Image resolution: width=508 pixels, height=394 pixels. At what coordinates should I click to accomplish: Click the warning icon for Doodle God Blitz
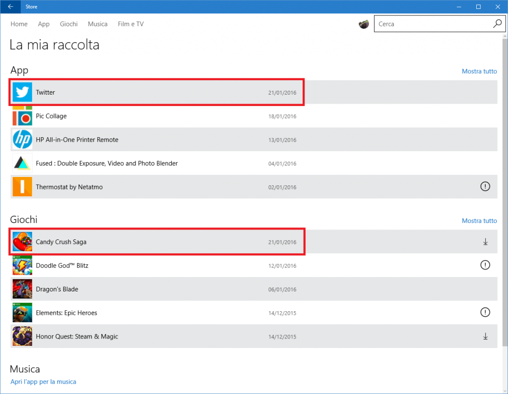485,265
